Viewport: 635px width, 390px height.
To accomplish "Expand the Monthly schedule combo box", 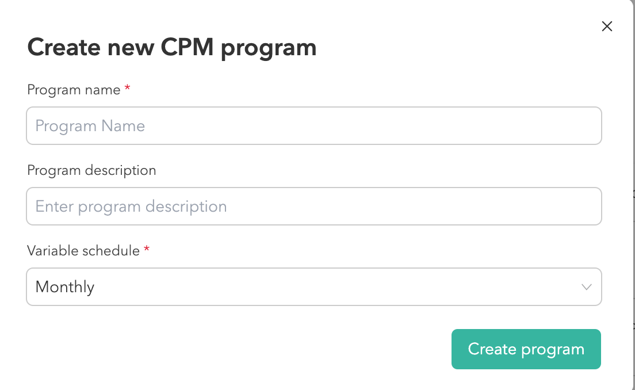I will click(x=313, y=286).
